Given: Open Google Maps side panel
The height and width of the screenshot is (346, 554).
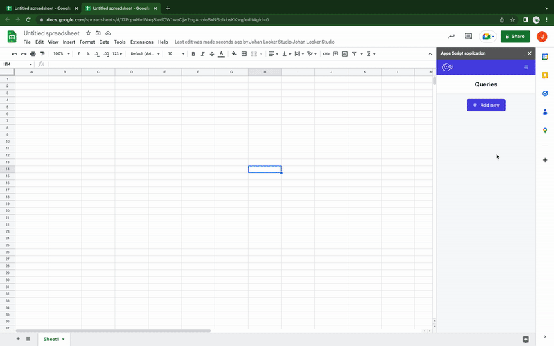Looking at the screenshot, I should (x=545, y=130).
